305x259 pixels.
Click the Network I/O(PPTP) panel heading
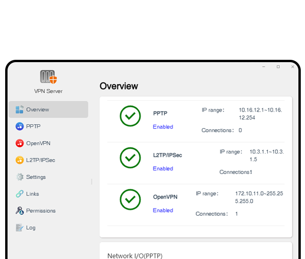(135, 256)
